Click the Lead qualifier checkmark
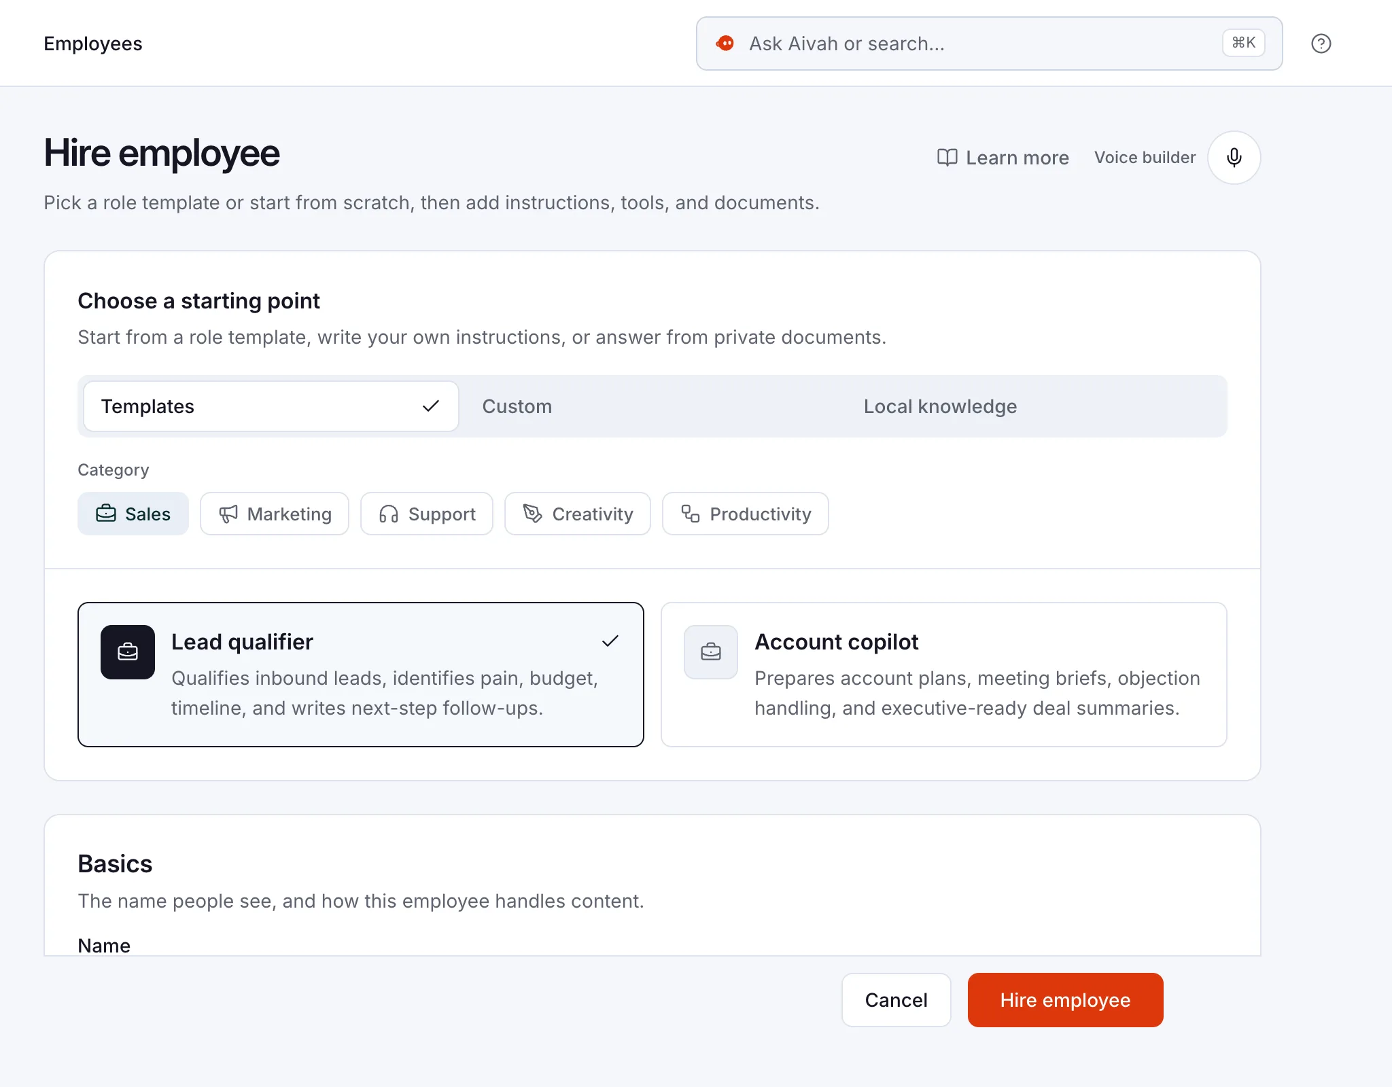This screenshot has height=1087, width=1392. click(610, 641)
